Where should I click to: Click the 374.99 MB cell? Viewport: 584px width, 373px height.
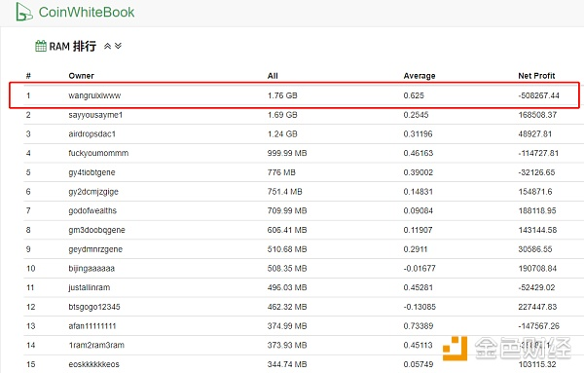(x=287, y=326)
